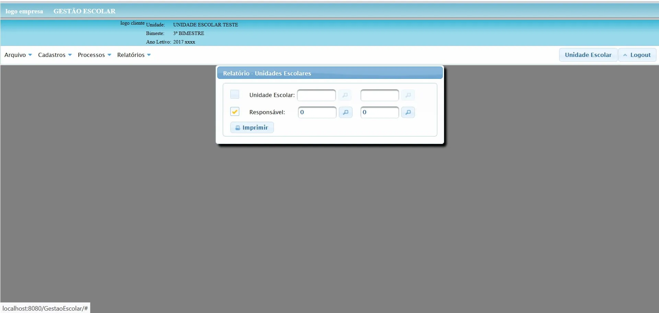Click the 'UNIDADE ESCOLAR TESTE' header text
Viewport: 659px width, 313px height.
coord(206,25)
